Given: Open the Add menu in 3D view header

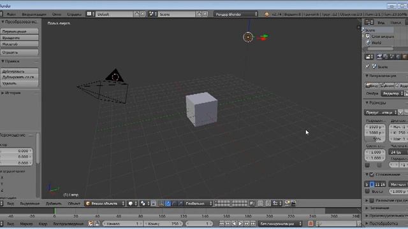Looking at the screenshot, I should (54, 204).
